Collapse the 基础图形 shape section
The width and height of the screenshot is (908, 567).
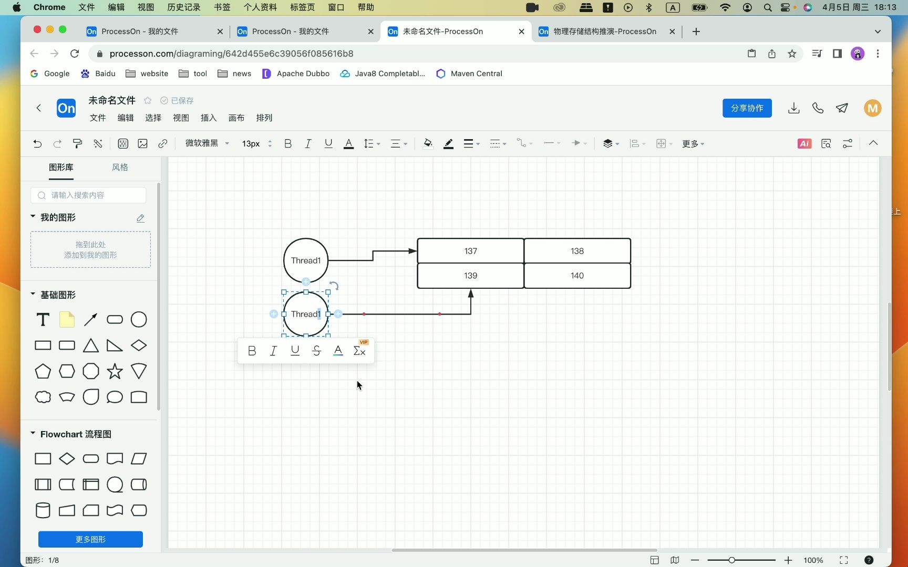pos(32,295)
